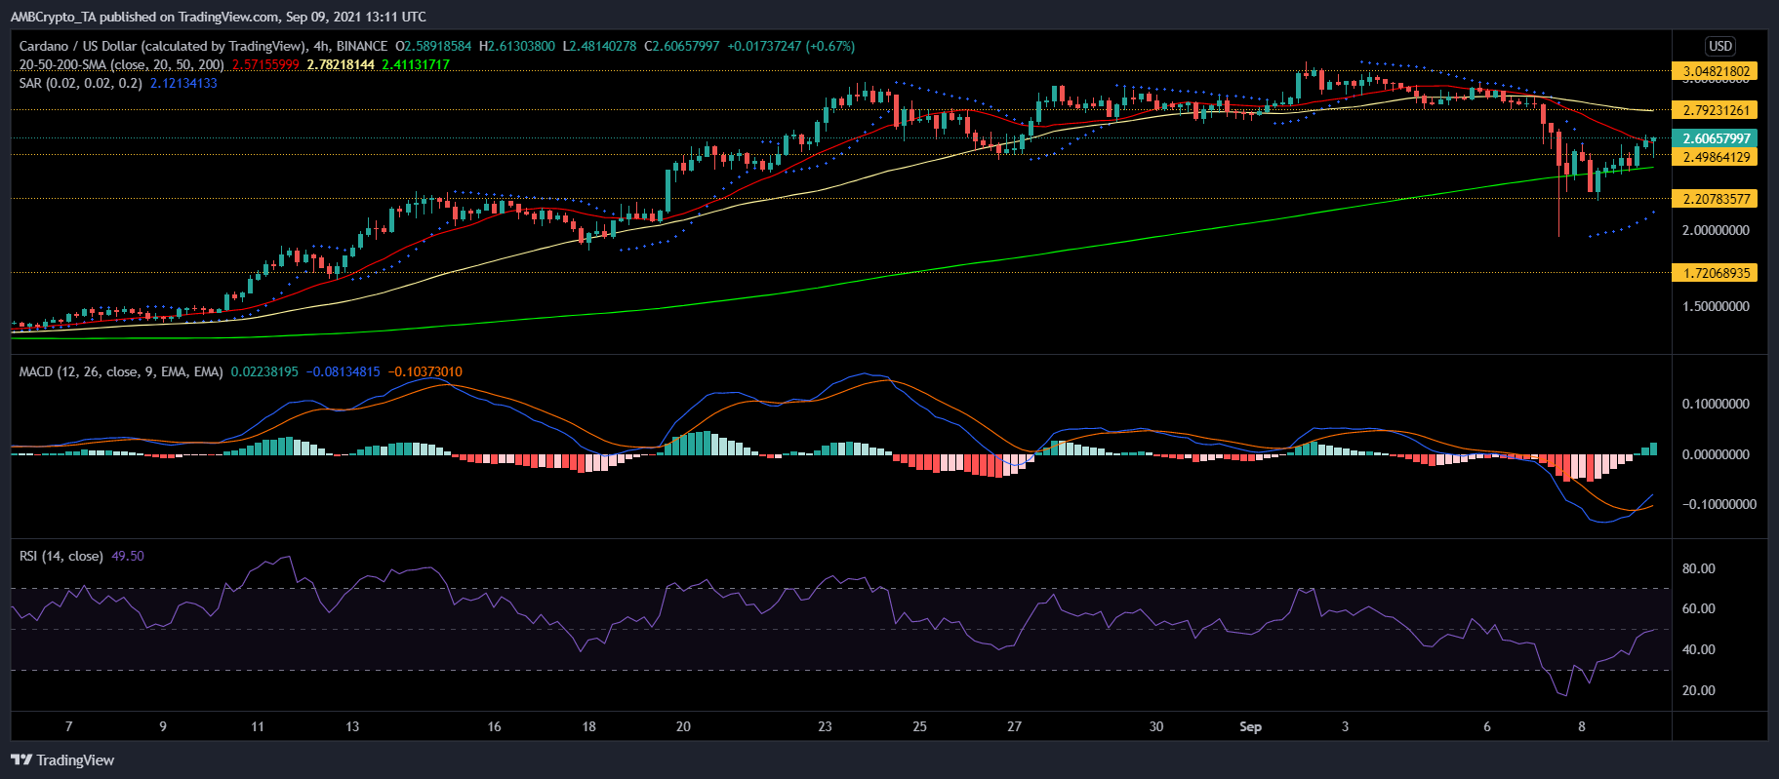Click the 20-50-200-SMA indicator legend
The width and height of the screenshot is (1779, 779).
[122, 64]
